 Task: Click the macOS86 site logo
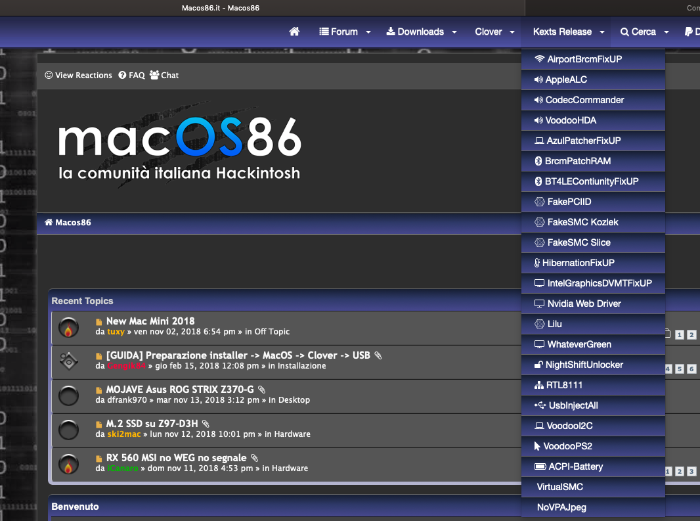click(x=179, y=147)
